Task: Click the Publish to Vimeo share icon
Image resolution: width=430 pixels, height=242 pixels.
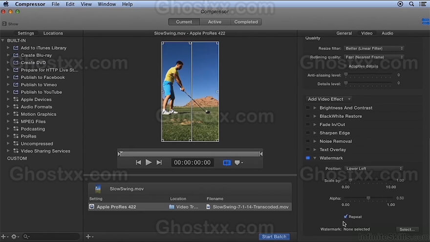Action: 16,85
